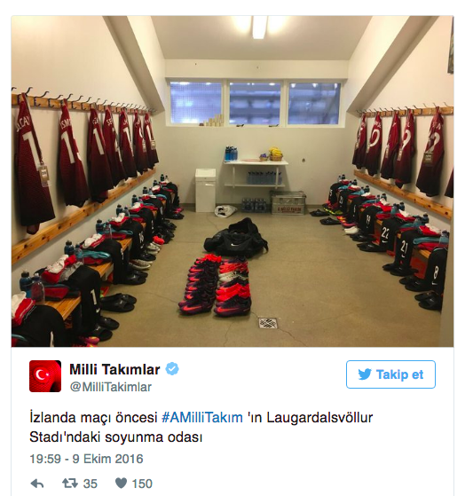Image resolution: width=473 pixels, height=496 pixels.
Task: Click the retweet icon
Action: (69, 484)
